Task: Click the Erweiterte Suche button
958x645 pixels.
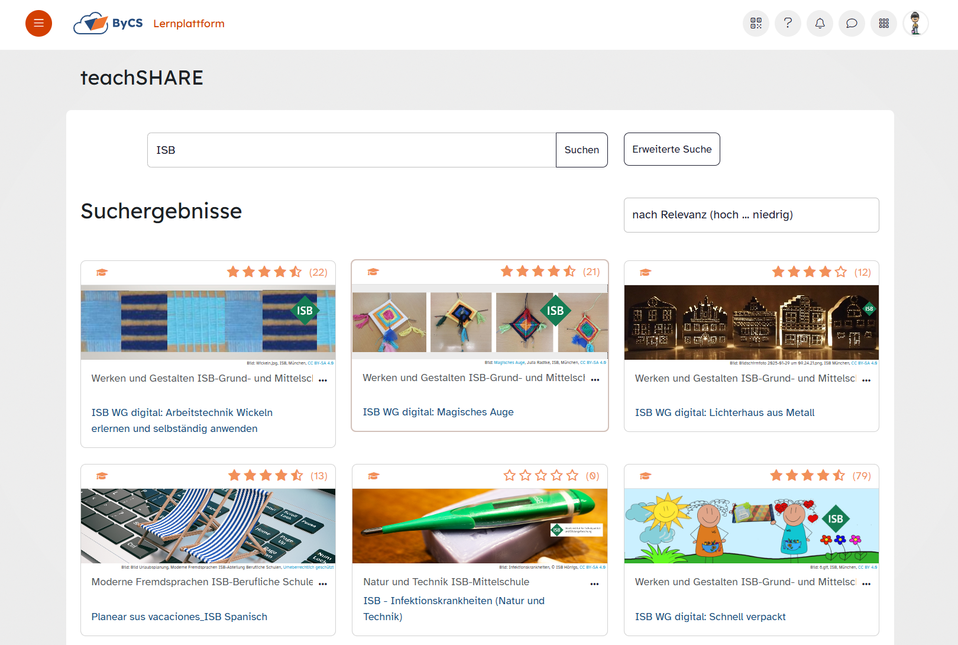Action: [672, 149]
